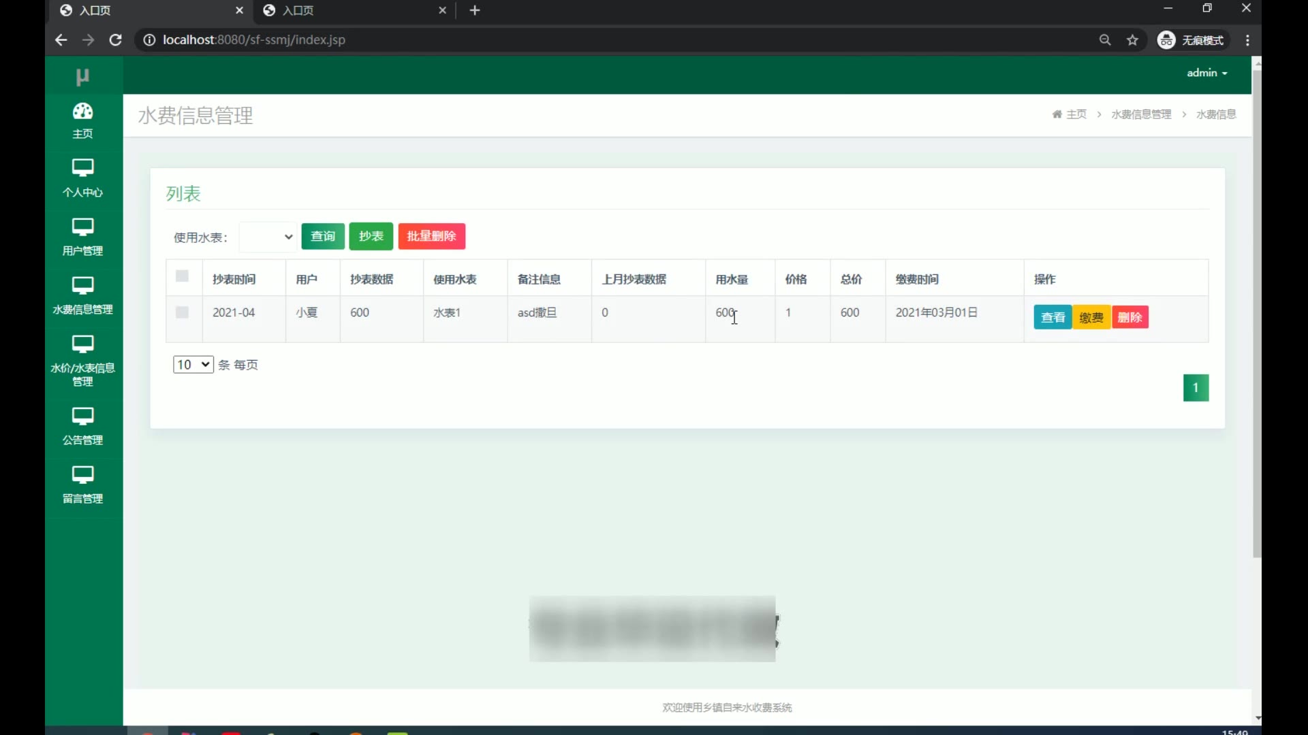Click the page scrollbar thumb
The height and width of the screenshot is (735, 1308).
click(x=1257, y=313)
